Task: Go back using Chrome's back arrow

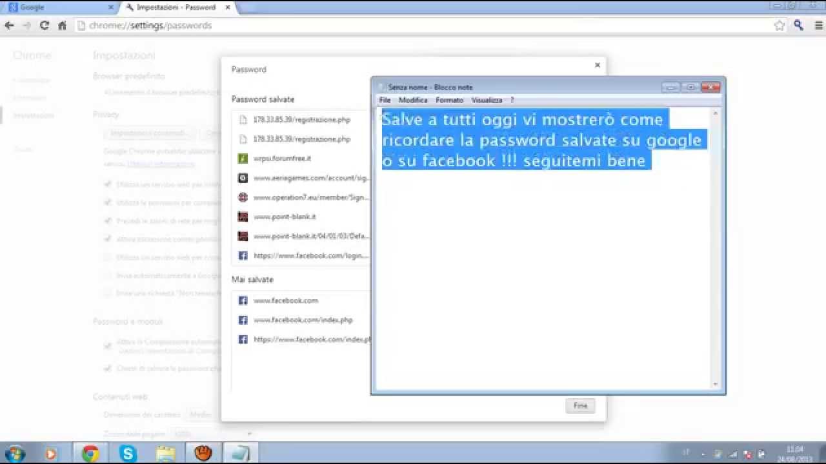Action: (9, 26)
